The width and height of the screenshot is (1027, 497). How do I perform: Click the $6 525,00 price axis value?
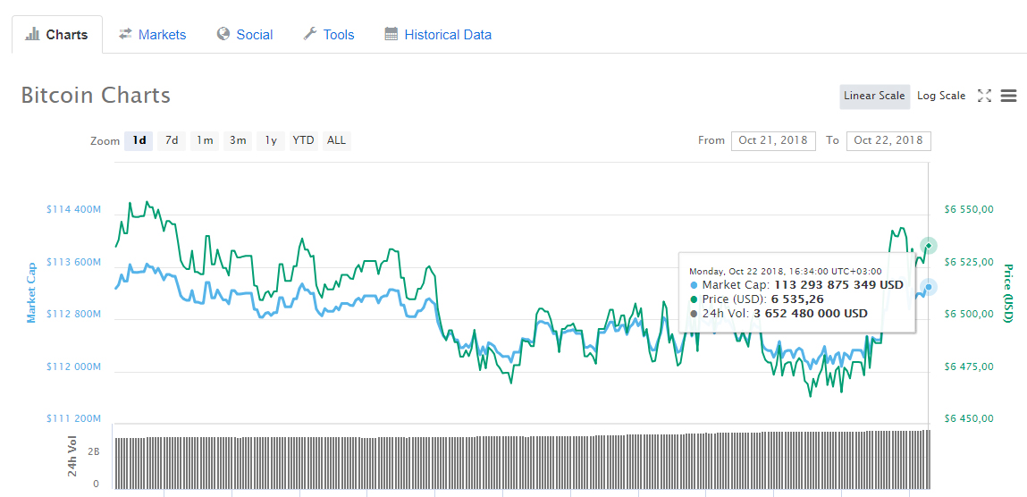point(970,262)
